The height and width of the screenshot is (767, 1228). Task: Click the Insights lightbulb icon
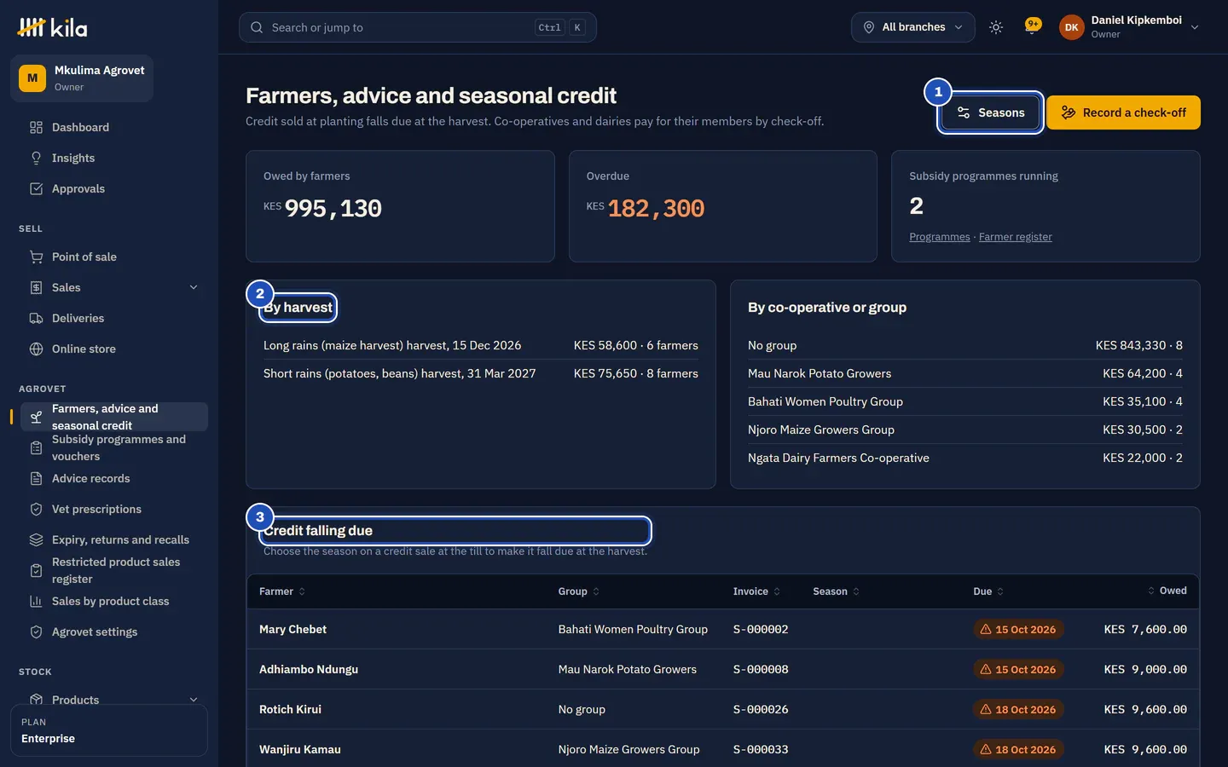[x=36, y=158]
